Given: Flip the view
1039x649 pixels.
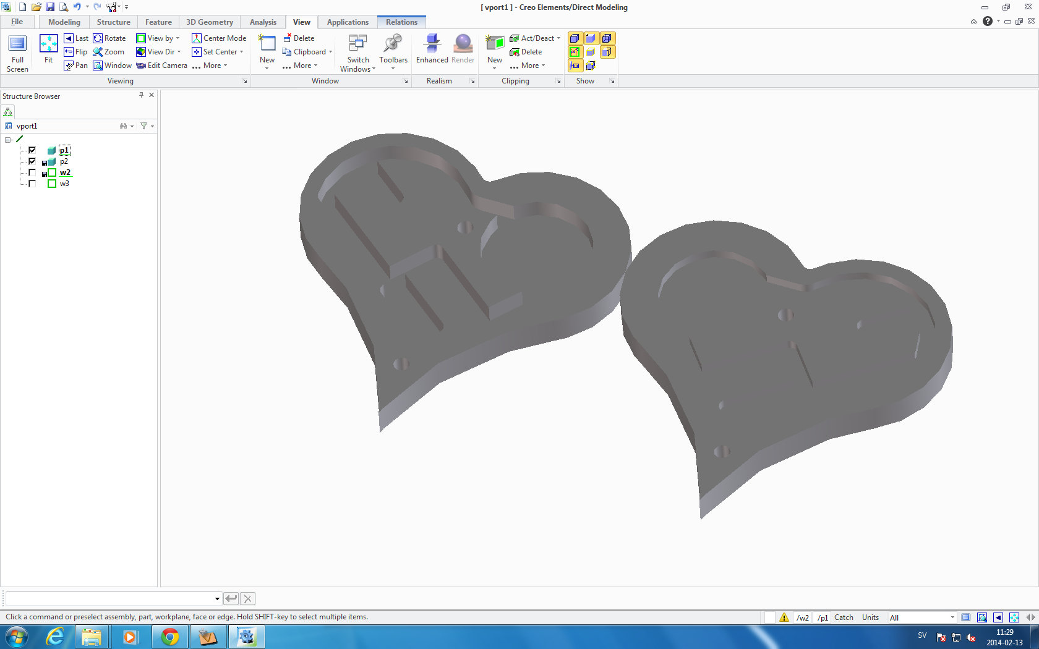Looking at the screenshot, I should point(75,52).
